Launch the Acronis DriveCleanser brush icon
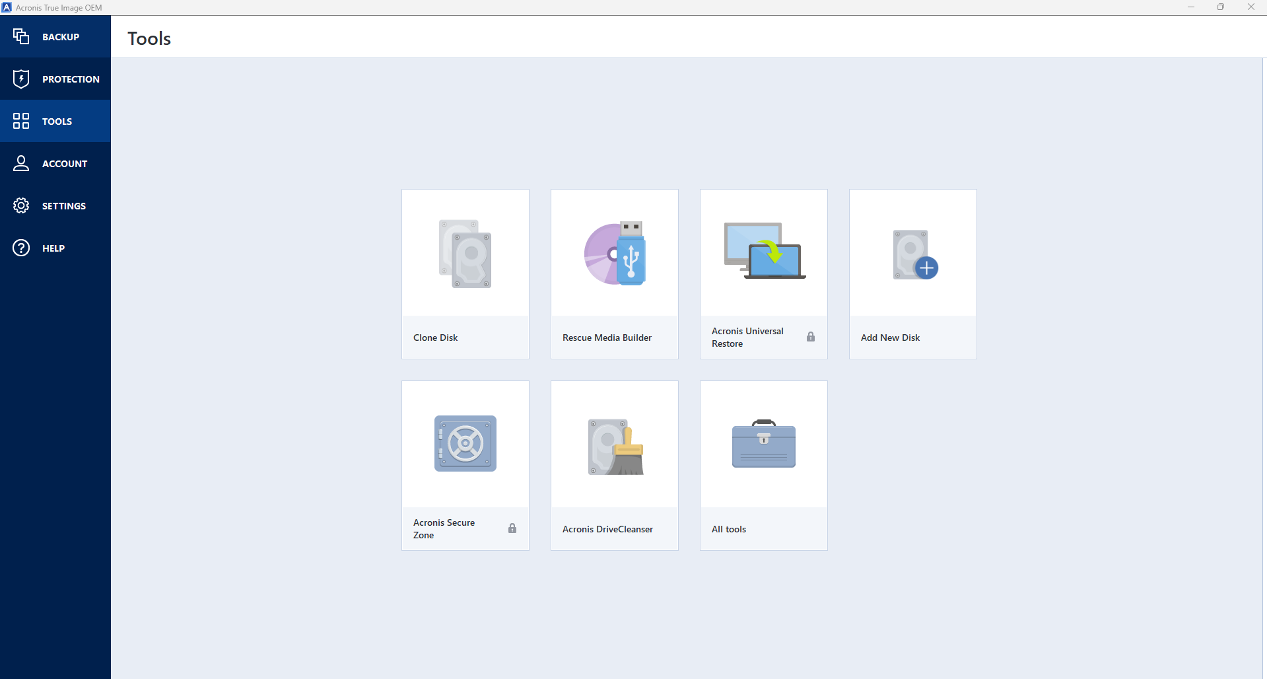1267x679 pixels. (616, 447)
